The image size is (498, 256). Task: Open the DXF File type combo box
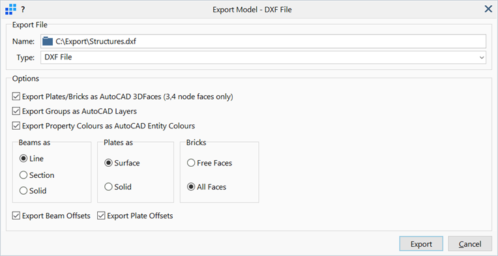tap(263, 57)
